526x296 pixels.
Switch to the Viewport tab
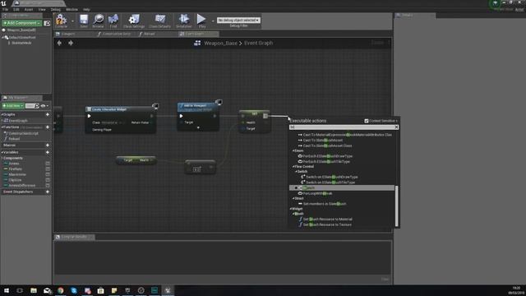coord(68,34)
